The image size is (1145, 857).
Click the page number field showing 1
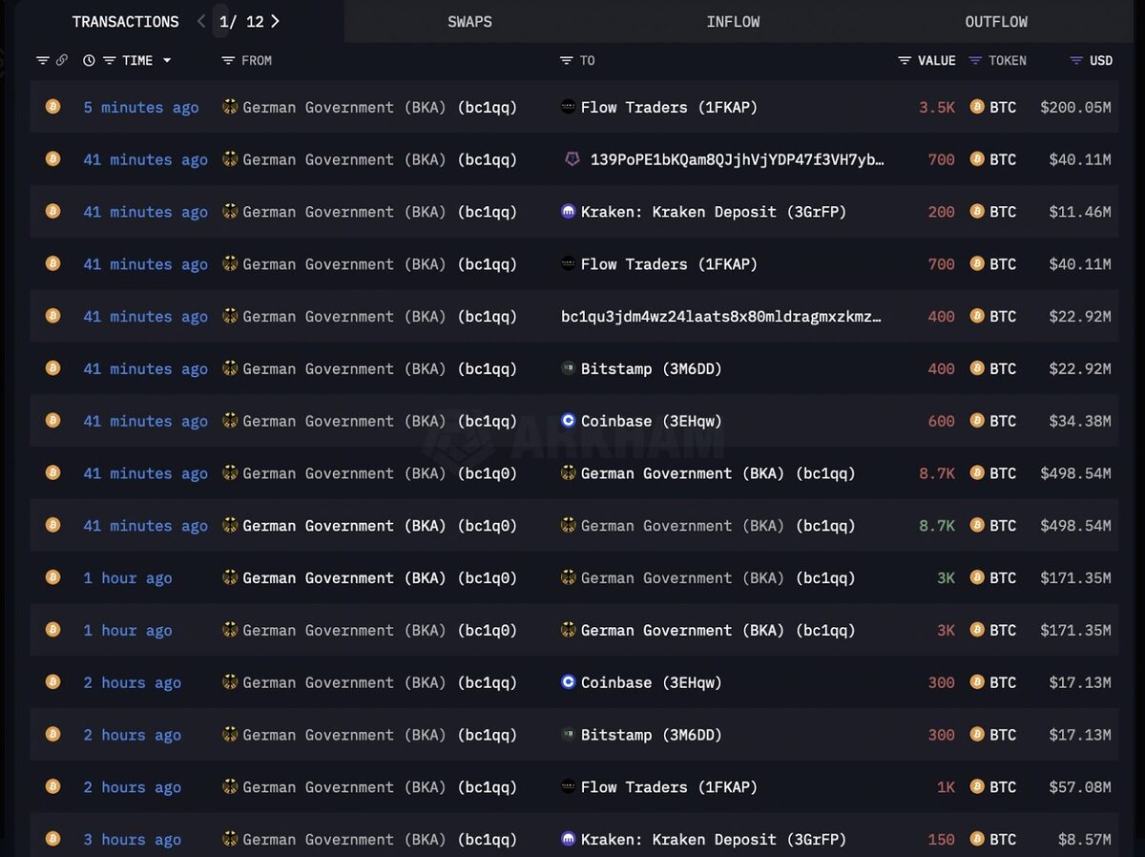click(223, 21)
